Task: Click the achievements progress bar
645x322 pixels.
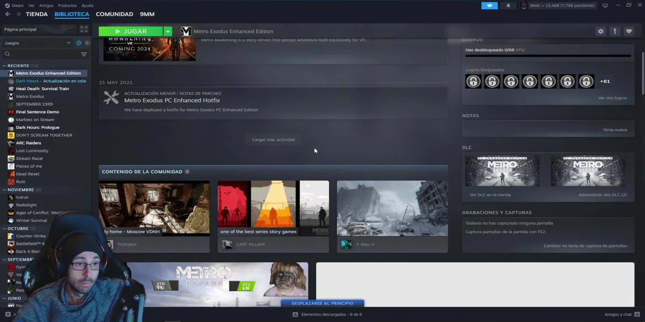Action: pos(548,56)
